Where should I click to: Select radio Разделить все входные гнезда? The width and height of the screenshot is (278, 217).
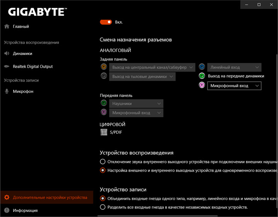103,207
